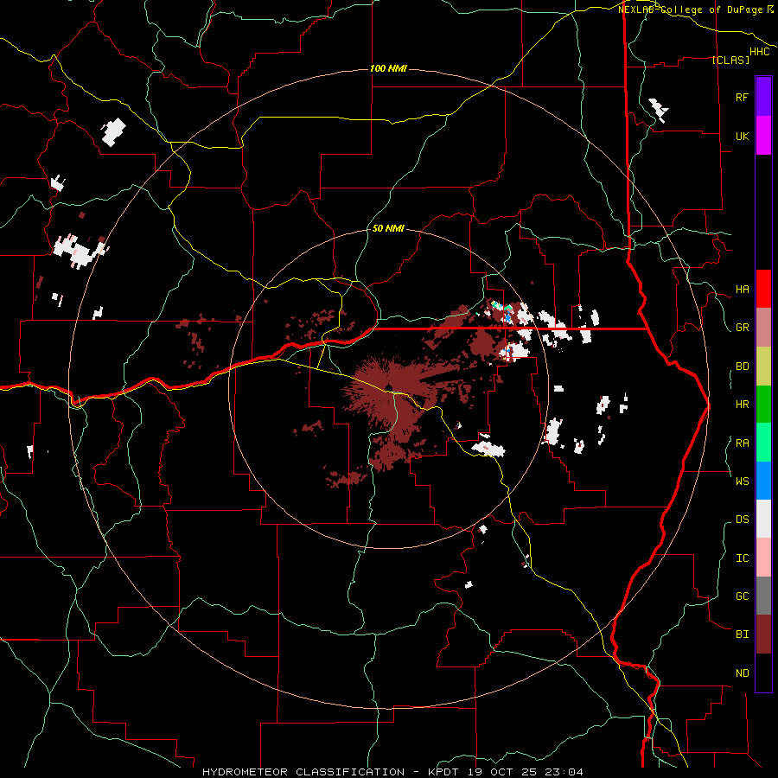
Task: Click the IC legend label
Action: tap(742, 558)
